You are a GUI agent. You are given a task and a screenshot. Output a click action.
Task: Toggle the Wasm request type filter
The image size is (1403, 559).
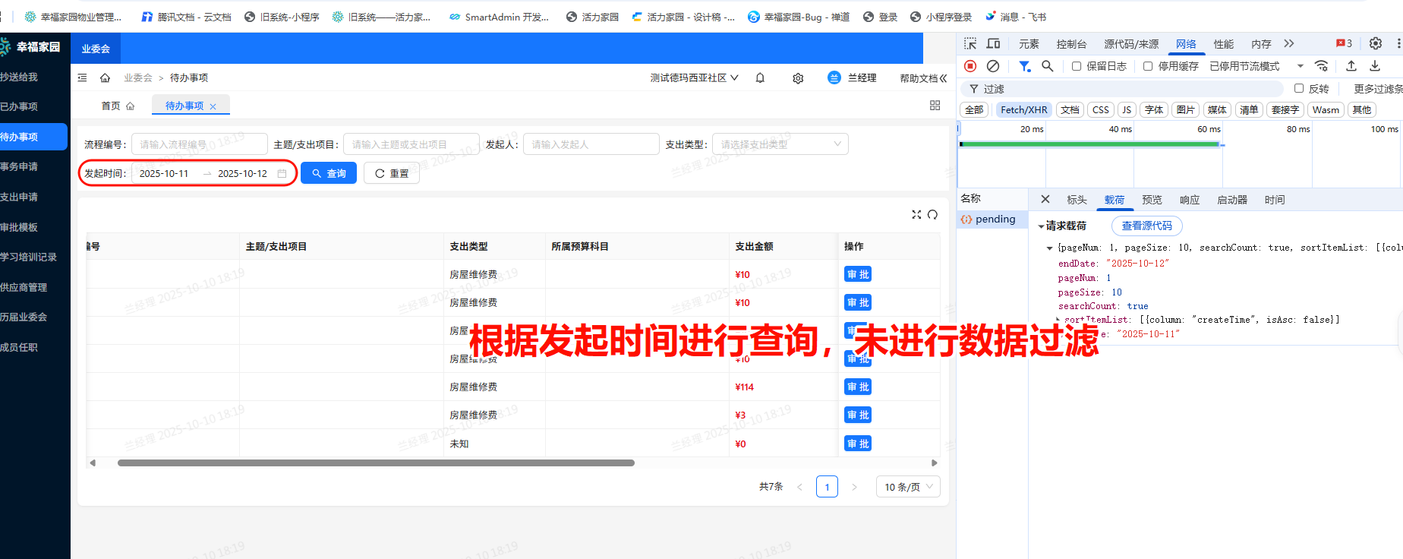point(1326,110)
